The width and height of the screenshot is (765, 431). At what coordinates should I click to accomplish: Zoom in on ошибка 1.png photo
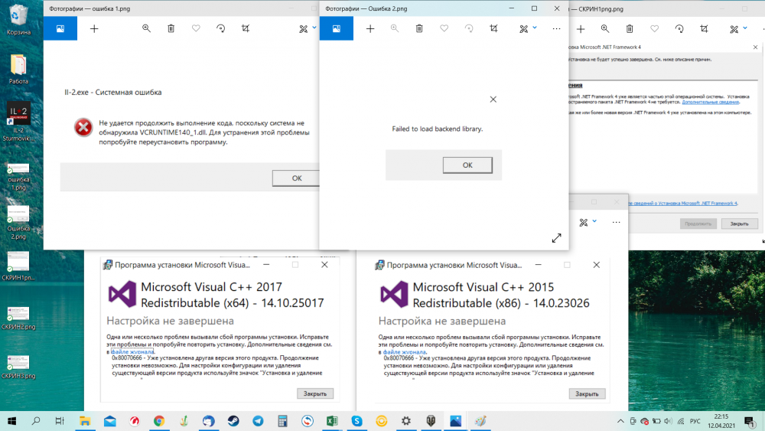[x=146, y=29]
